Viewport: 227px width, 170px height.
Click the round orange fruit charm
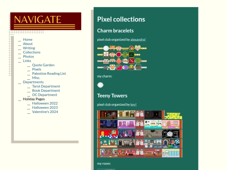tap(119, 61)
